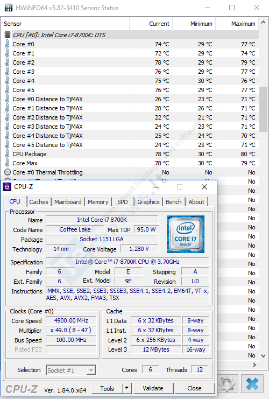Click the scroll up arrow of sensor list
The height and width of the screenshot is (399, 269).
pos(264,23)
